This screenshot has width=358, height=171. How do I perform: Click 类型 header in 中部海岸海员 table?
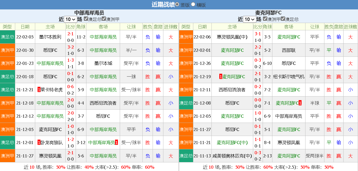[x=7, y=27]
